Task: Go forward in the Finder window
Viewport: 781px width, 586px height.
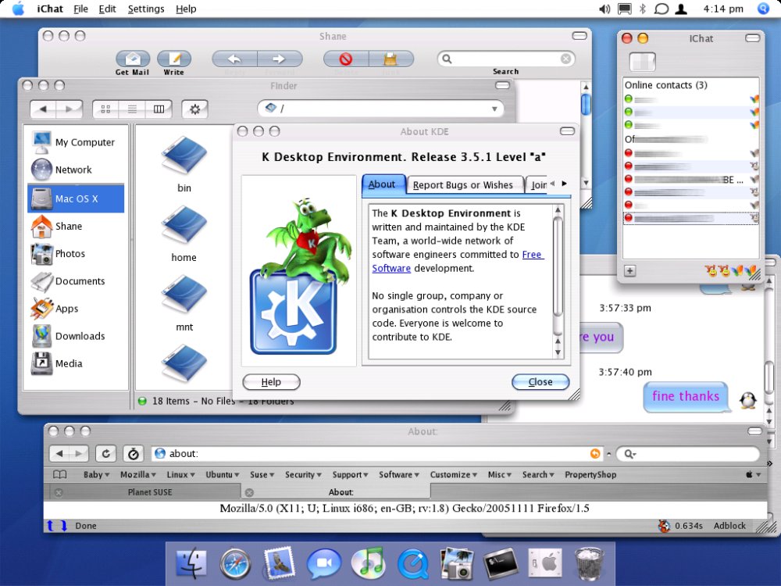Action: coord(70,109)
